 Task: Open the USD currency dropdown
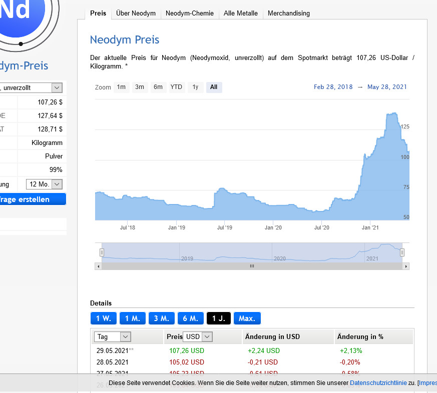[198, 337]
